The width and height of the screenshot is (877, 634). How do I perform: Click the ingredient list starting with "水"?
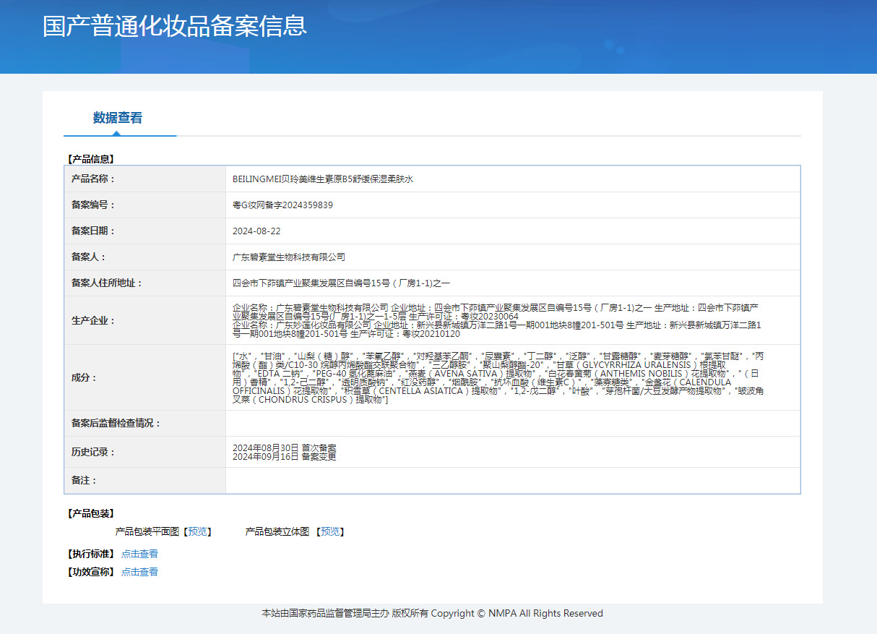pos(498,377)
